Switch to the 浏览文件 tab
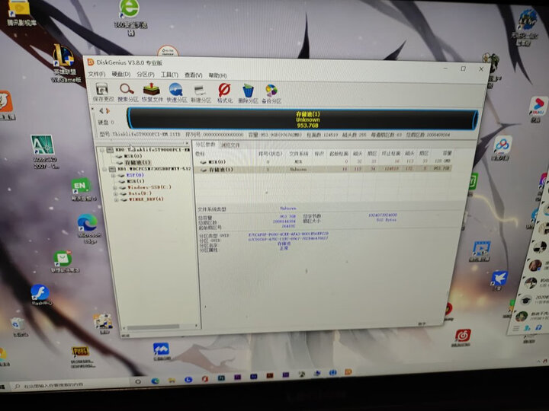This screenshot has width=549, height=411. (230, 145)
